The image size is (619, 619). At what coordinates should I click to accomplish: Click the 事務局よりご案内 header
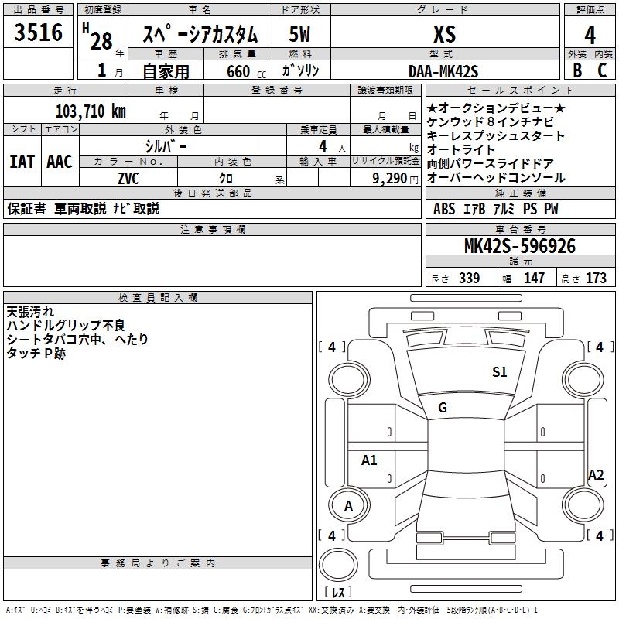(158, 563)
